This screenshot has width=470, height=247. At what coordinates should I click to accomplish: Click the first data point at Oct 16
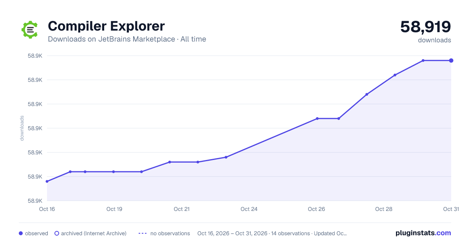click(x=47, y=182)
